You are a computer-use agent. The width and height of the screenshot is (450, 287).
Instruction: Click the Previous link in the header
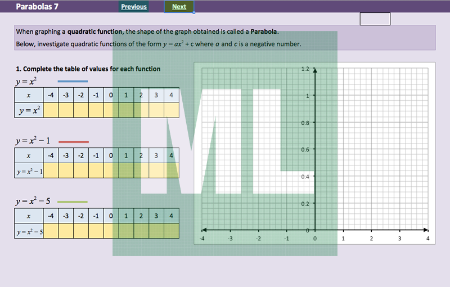134,7
